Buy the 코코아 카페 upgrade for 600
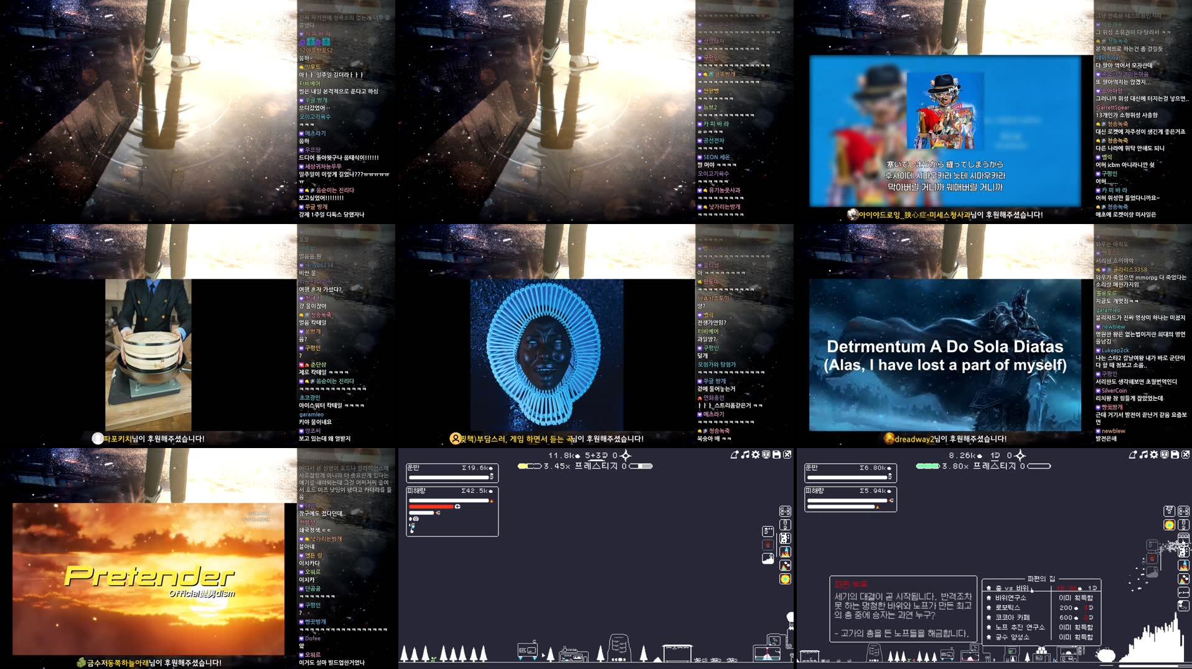This screenshot has width=1192, height=669. (x=1012, y=617)
